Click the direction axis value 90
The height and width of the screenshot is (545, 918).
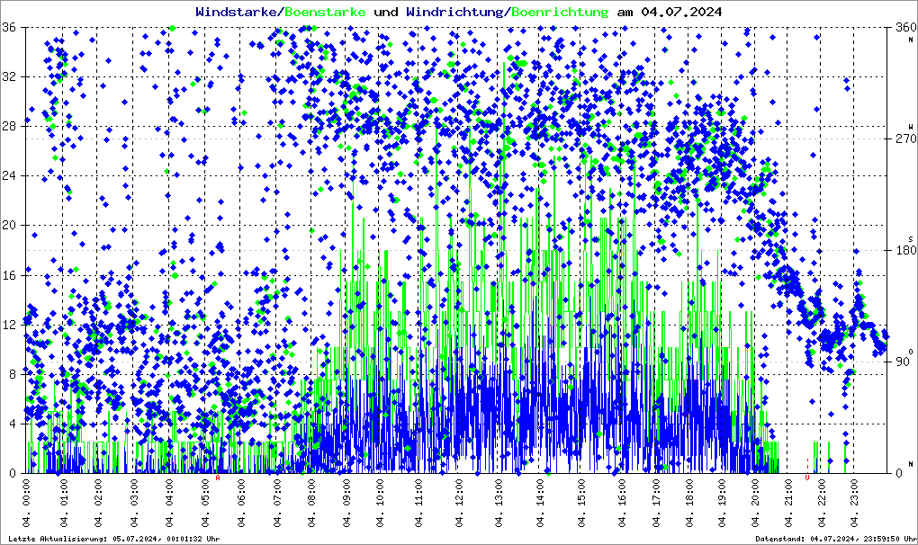click(x=903, y=362)
